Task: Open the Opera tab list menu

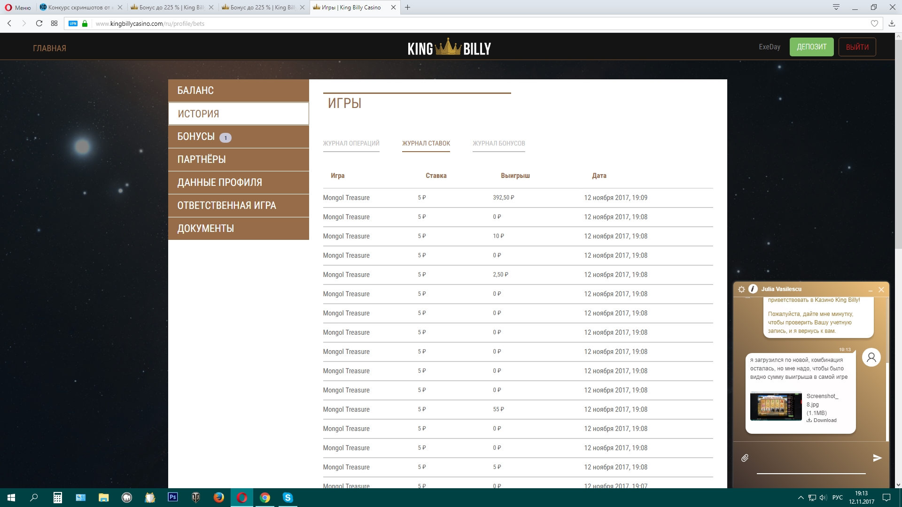Action: click(x=836, y=7)
